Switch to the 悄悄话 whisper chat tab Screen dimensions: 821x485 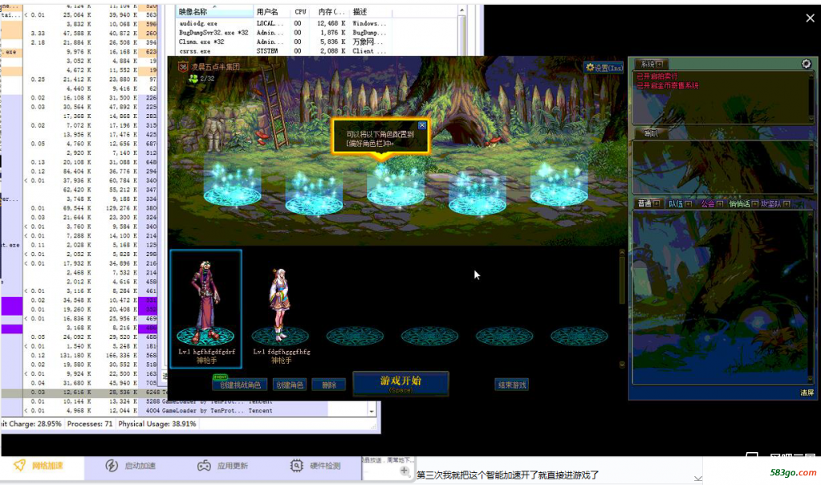[739, 204]
